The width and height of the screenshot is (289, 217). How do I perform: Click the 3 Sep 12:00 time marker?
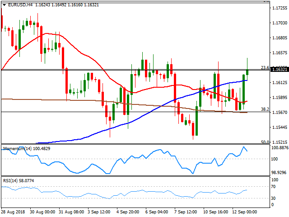click(99, 212)
